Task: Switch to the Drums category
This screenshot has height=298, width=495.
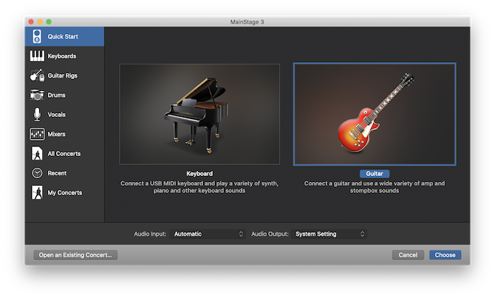Action: pos(56,95)
